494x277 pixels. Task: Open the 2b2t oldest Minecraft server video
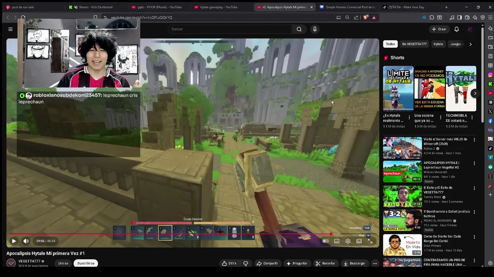point(403,148)
